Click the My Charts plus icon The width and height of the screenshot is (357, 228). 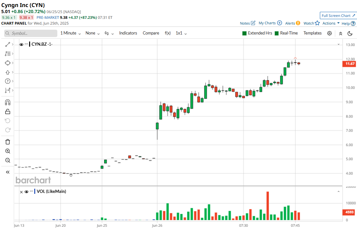coord(280,23)
